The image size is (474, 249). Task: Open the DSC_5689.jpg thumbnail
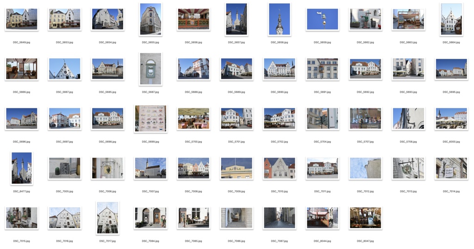[x=237, y=69]
